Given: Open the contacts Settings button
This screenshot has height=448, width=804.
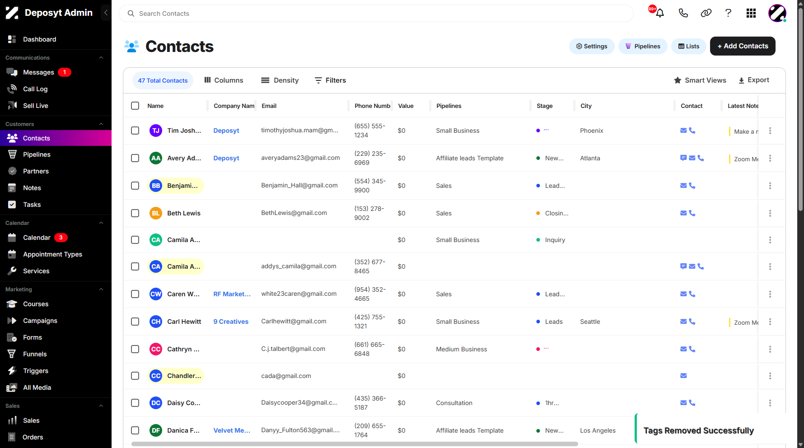Looking at the screenshot, I should [x=592, y=46].
